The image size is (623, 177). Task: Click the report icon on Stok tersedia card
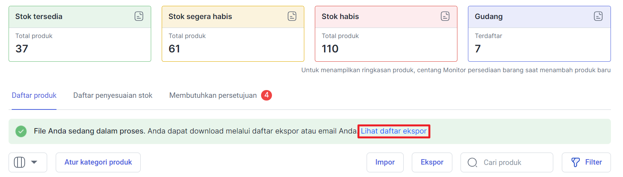[x=139, y=16]
